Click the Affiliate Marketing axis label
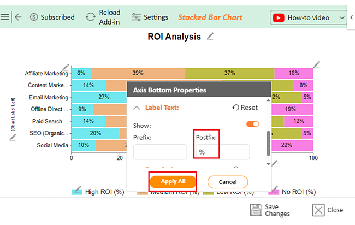355x225 pixels. [46, 73]
